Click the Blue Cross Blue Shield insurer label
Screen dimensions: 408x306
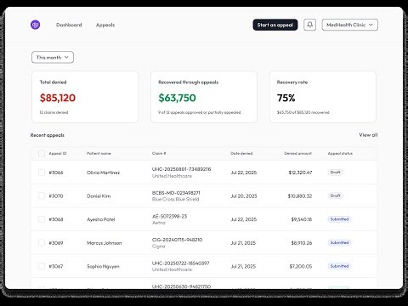(175, 199)
